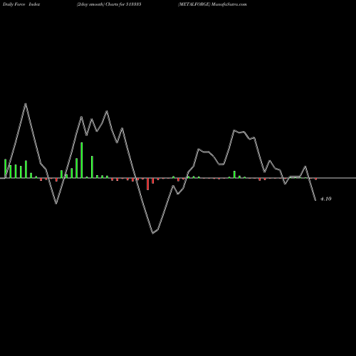
Task: Click the '(2day smooth) Charts for 513335' text
Action: coord(109,4)
